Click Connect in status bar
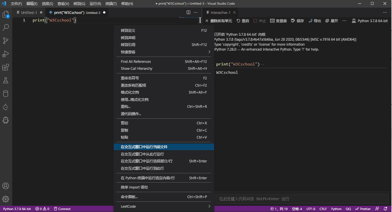This screenshot has height=212, width=392. coord(62,209)
